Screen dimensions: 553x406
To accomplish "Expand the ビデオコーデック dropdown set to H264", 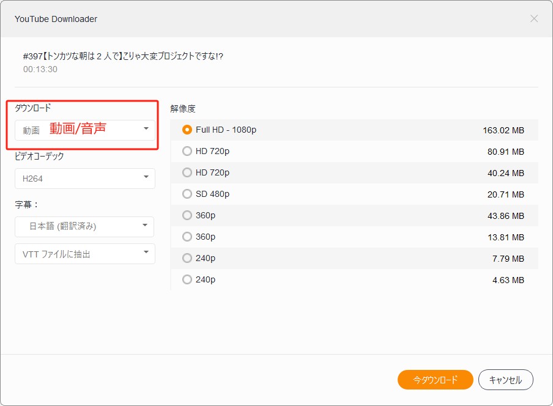I will (84, 179).
